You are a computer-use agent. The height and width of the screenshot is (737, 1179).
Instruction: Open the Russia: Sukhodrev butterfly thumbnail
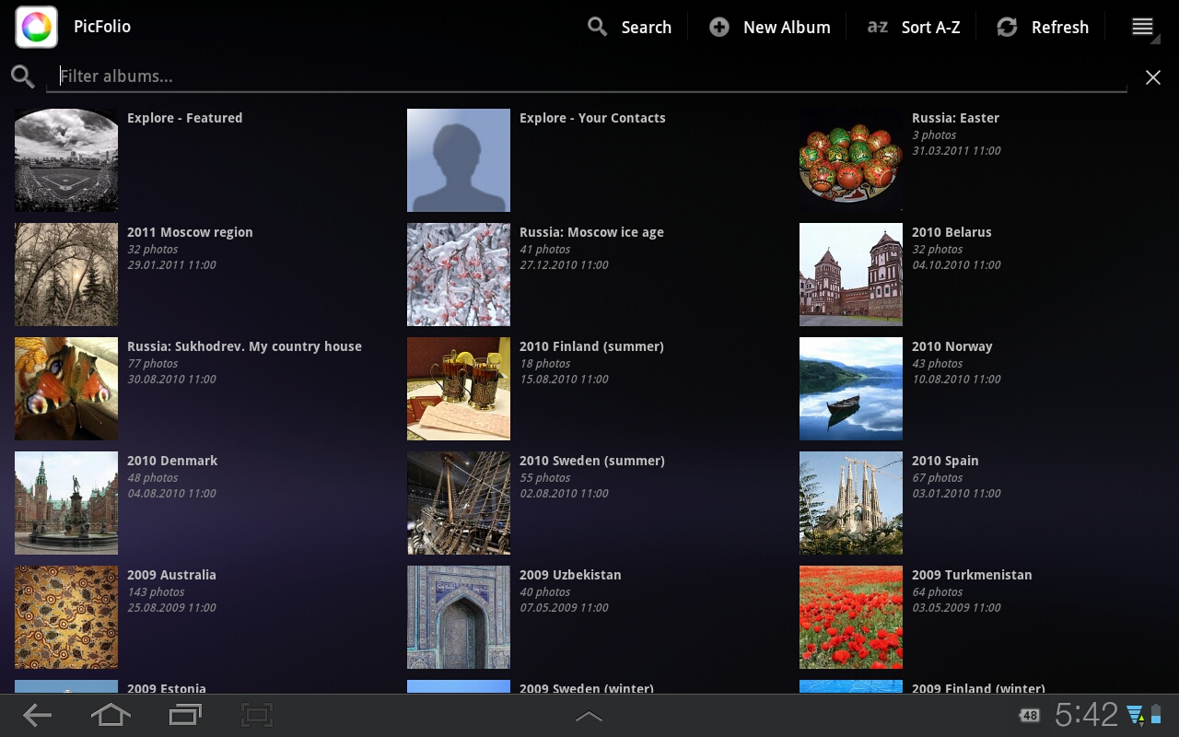(x=66, y=389)
